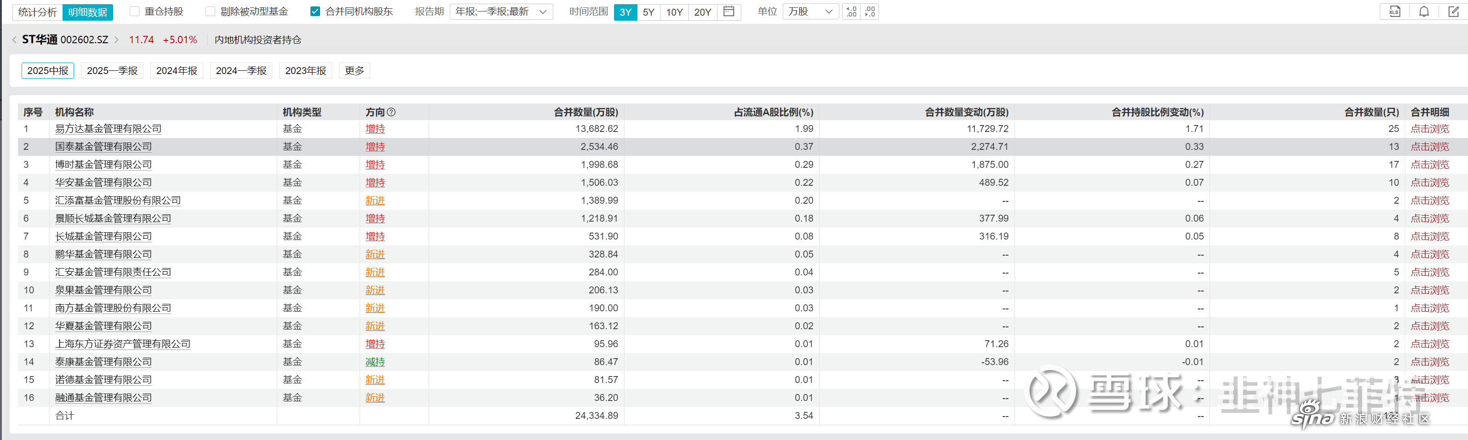Open 易方达基金管理有限公司 link
The width and height of the screenshot is (1468, 440).
108,129
